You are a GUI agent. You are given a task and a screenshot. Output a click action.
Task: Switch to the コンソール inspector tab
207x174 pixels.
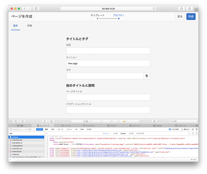point(180,126)
